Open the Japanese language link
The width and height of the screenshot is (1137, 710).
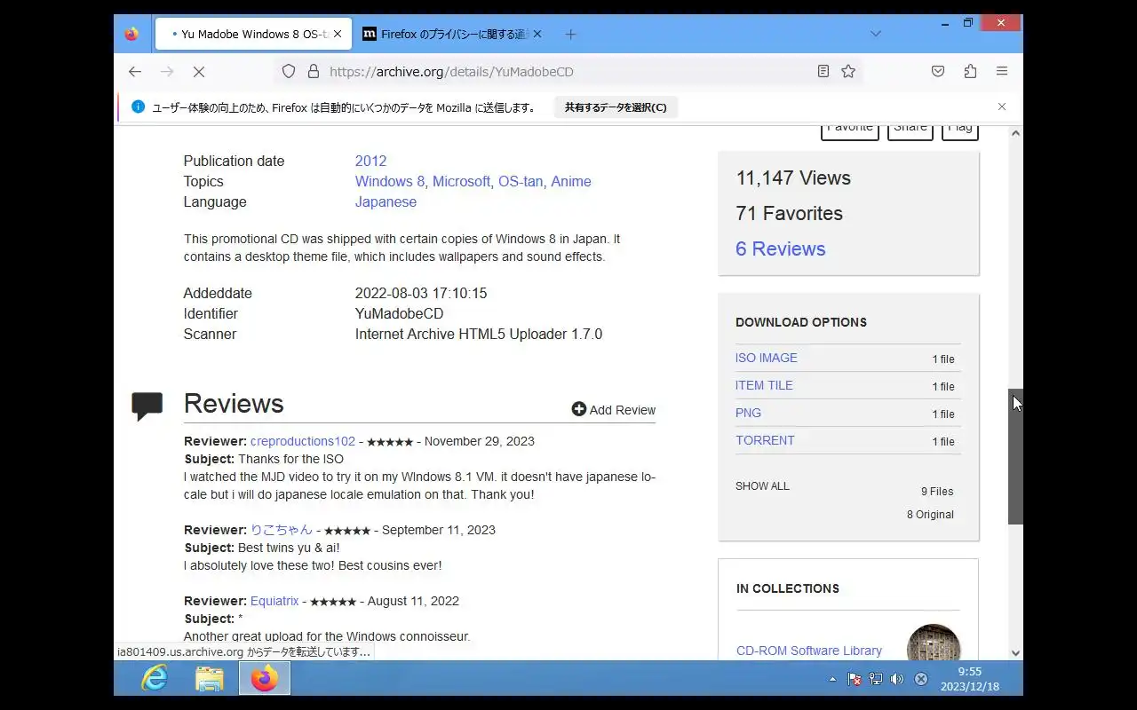(x=386, y=201)
